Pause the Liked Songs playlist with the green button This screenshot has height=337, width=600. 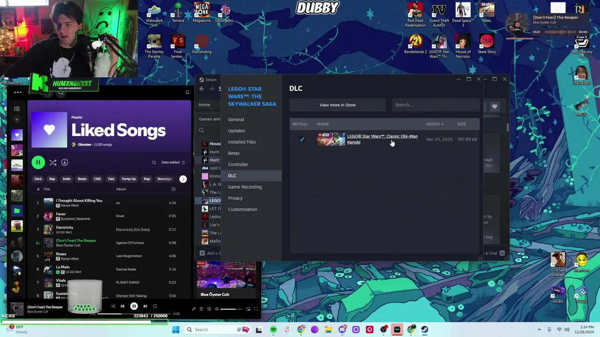point(38,162)
